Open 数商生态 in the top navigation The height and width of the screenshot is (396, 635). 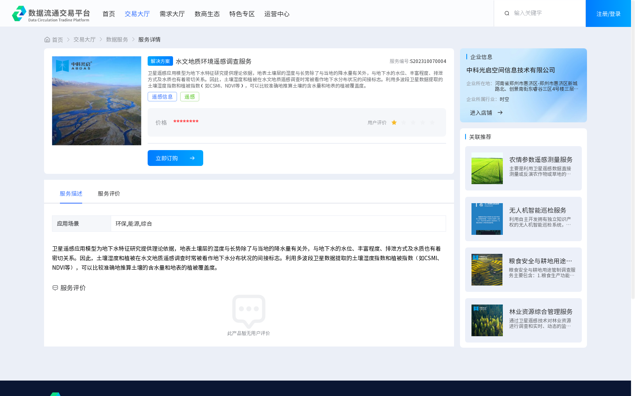coord(207,14)
